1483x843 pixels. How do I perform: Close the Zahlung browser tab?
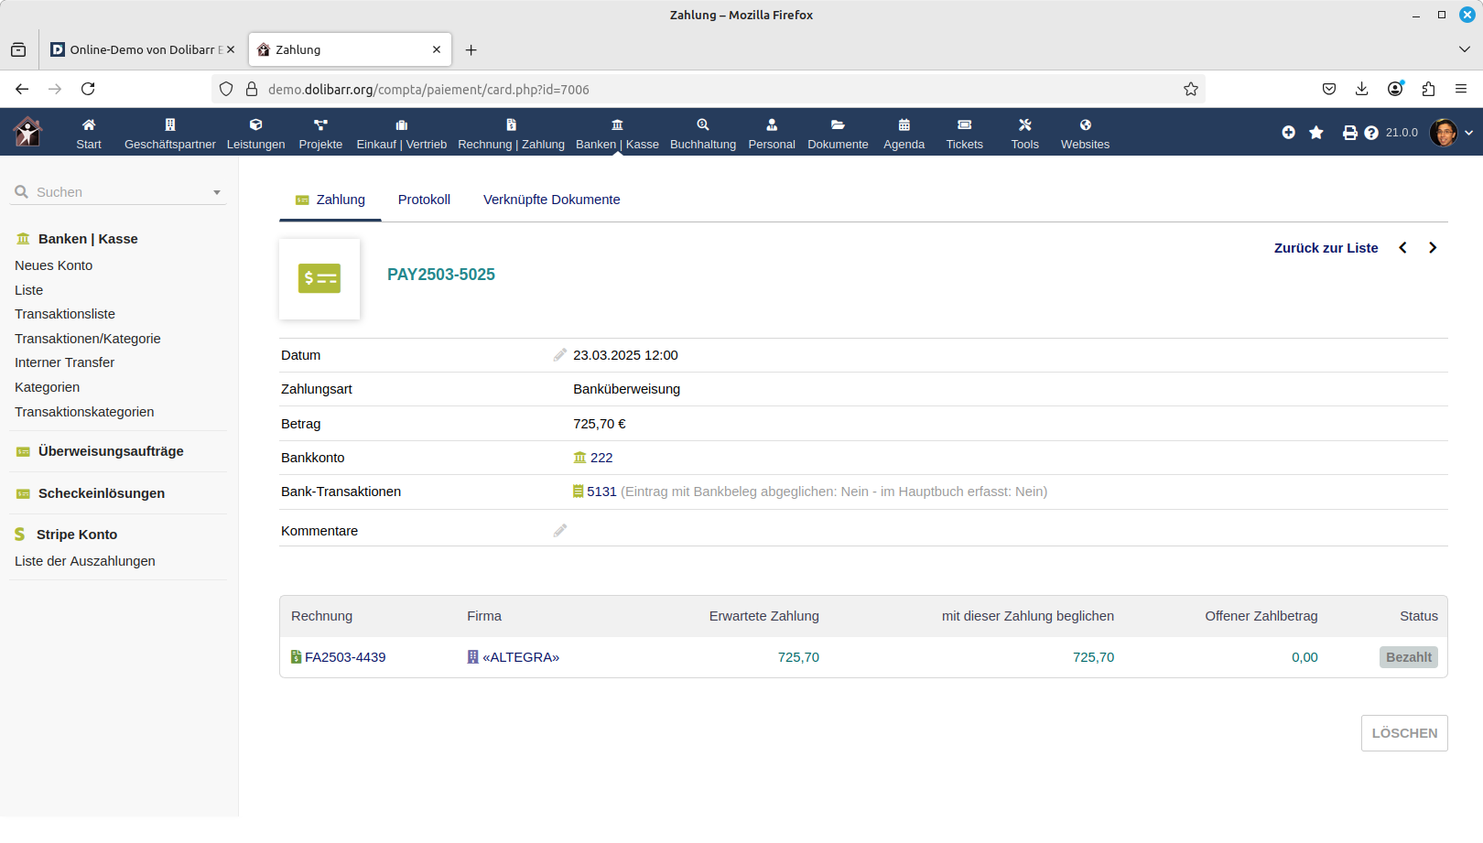point(437,49)
